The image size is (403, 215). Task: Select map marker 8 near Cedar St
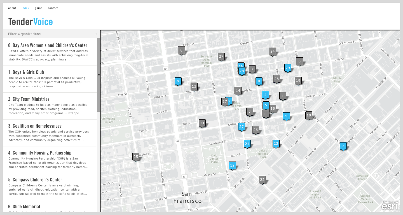181,51
